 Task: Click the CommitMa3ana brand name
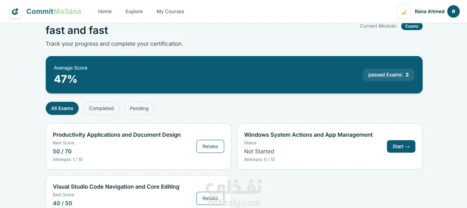[x=54, y=11]
